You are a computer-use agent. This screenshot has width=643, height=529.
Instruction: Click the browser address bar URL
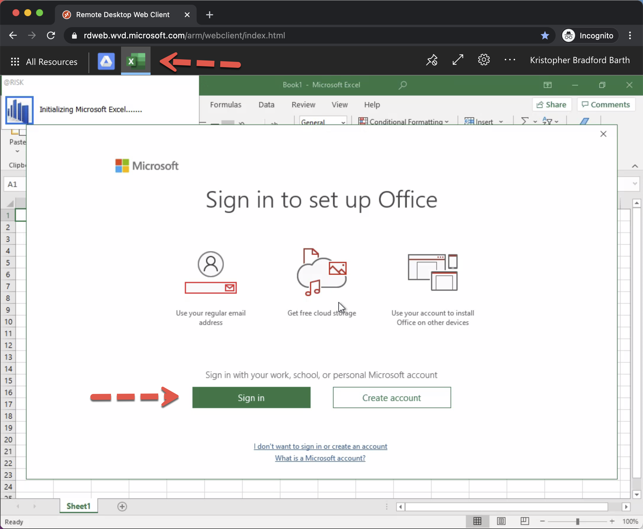184,36
